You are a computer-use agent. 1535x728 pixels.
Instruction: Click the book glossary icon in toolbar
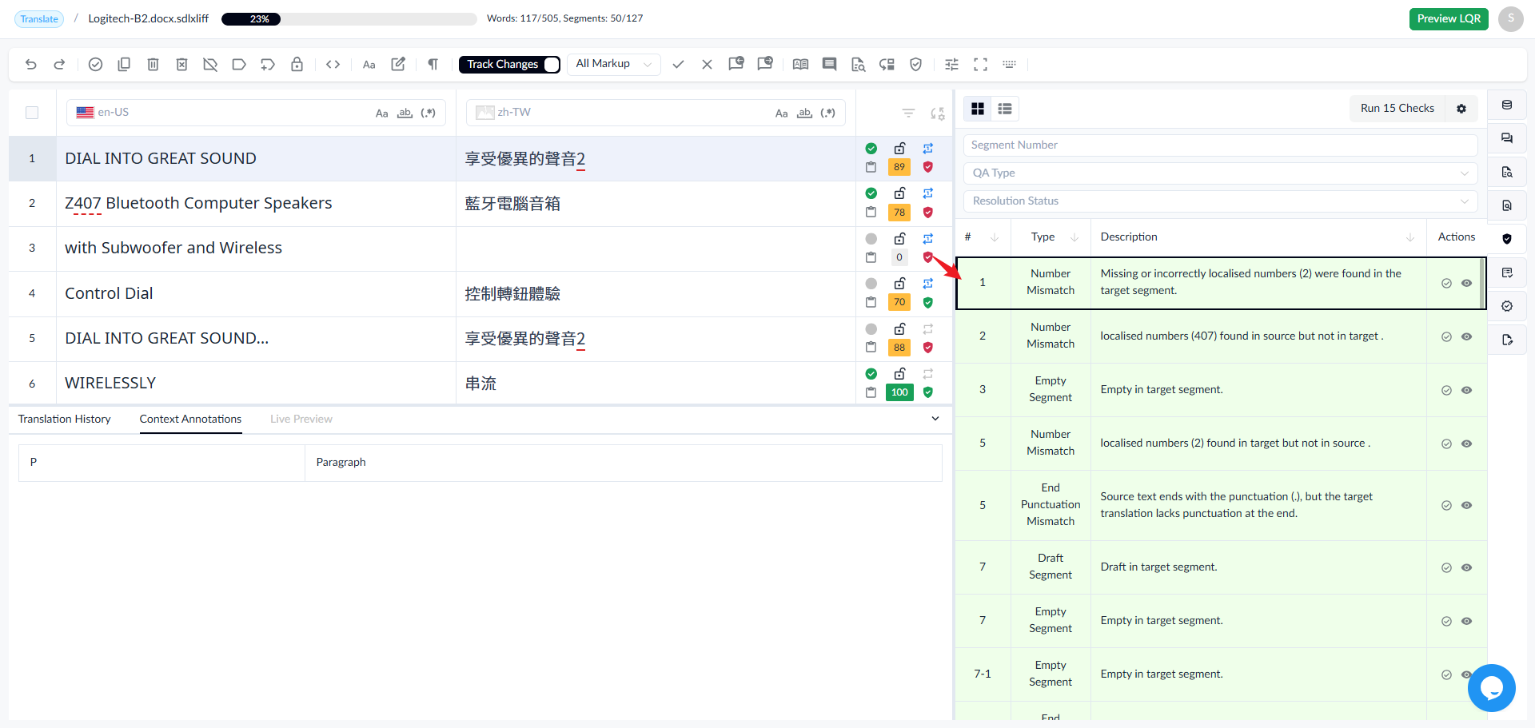[x=800, y=65]
